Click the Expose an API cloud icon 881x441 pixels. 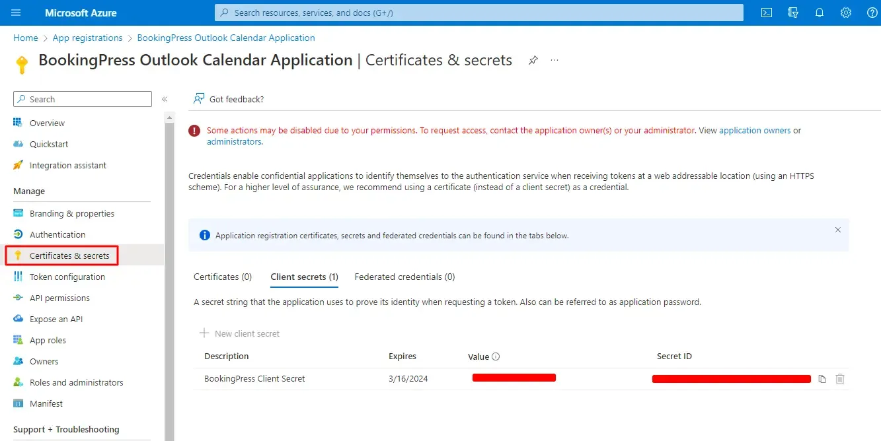point(18,319)
